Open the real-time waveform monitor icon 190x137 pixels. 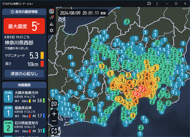pyautogui.click(x=52, y=17)
